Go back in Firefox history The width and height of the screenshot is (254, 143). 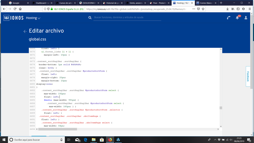(x=4, y=9)
